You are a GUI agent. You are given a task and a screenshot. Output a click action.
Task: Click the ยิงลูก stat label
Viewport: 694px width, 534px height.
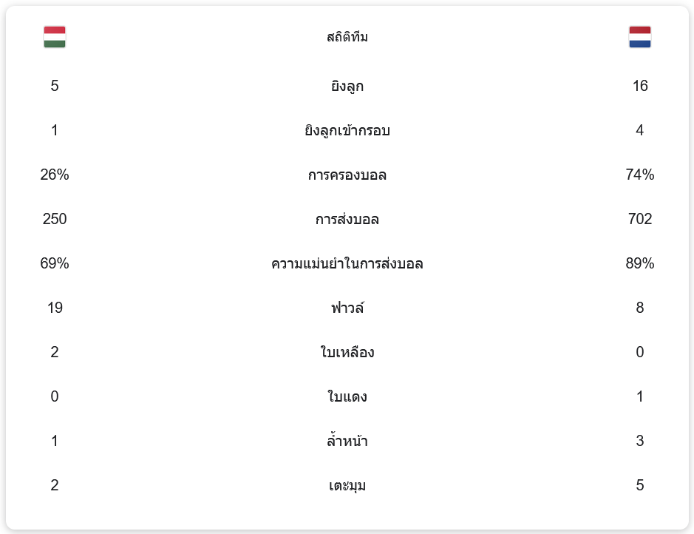click(x=347, y=87)
